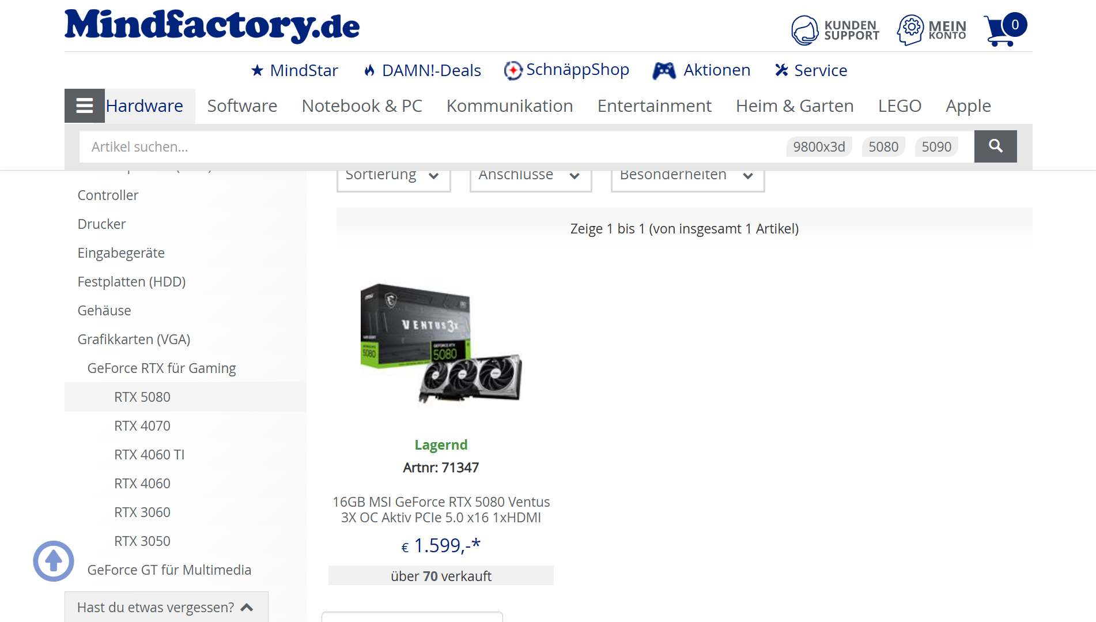Go to Mindfactory.de homepage logo

(x=212, y=25)
